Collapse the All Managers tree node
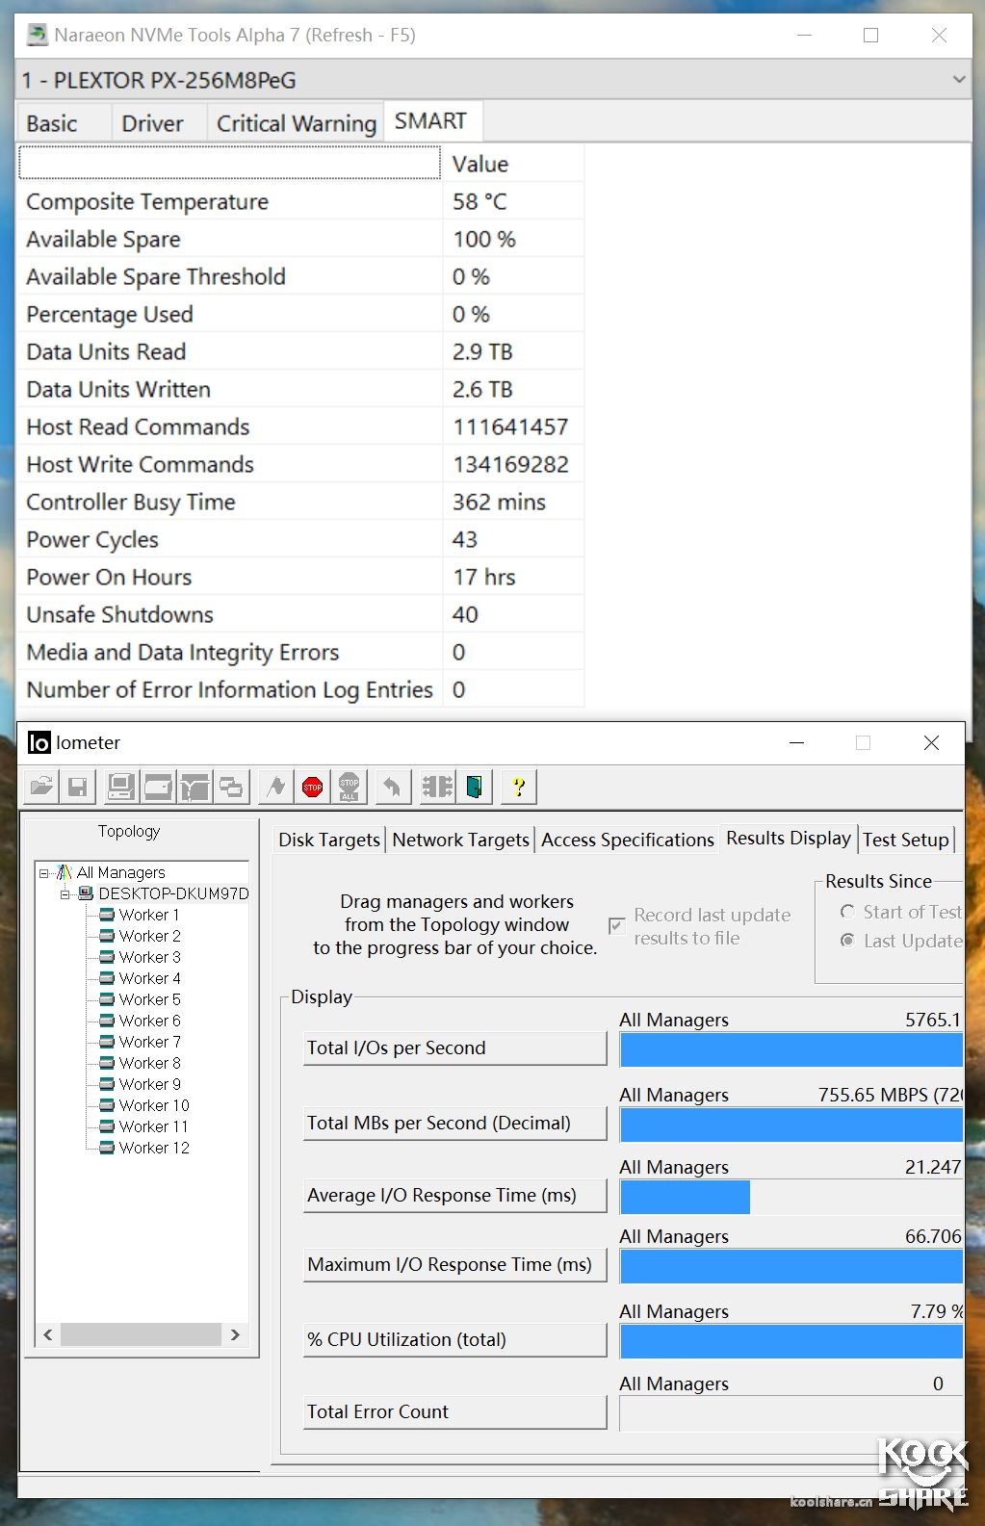 [44, 873]
